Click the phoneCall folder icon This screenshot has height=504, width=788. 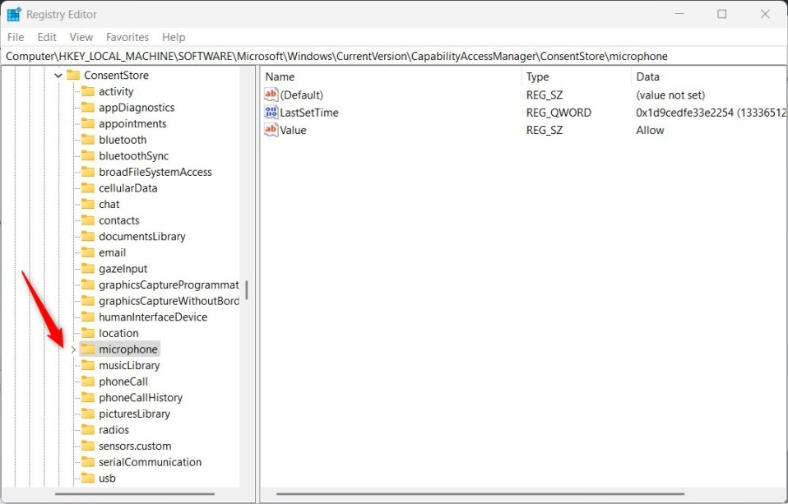pos(88,381)
